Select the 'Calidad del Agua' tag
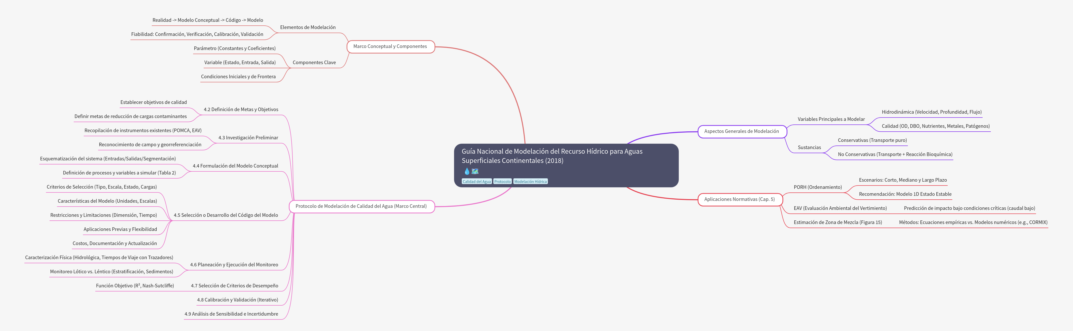The width and height of the screenshot is (1073, 331). pyautogui.click(x=476, y=181)
